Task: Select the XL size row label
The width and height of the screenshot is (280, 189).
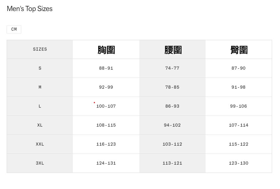Action: pos(40,125)
